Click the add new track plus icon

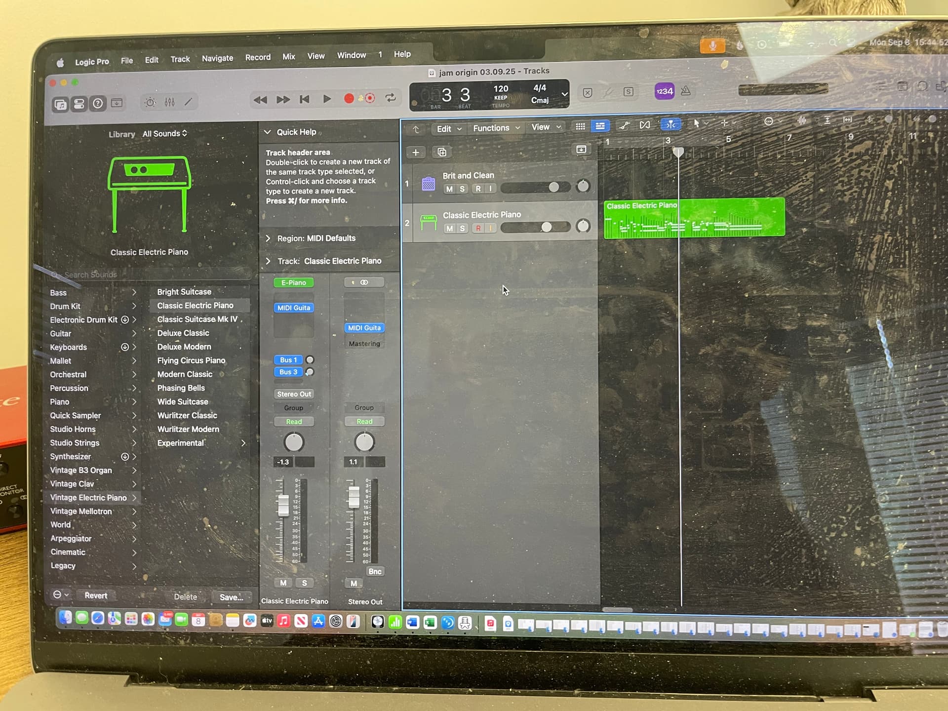(416, 153)
